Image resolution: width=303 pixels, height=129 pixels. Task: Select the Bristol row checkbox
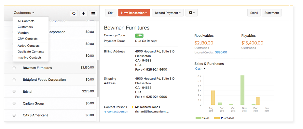14,91
